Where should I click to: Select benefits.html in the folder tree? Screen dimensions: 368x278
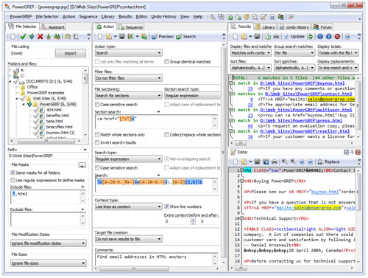tap(57, 116)
